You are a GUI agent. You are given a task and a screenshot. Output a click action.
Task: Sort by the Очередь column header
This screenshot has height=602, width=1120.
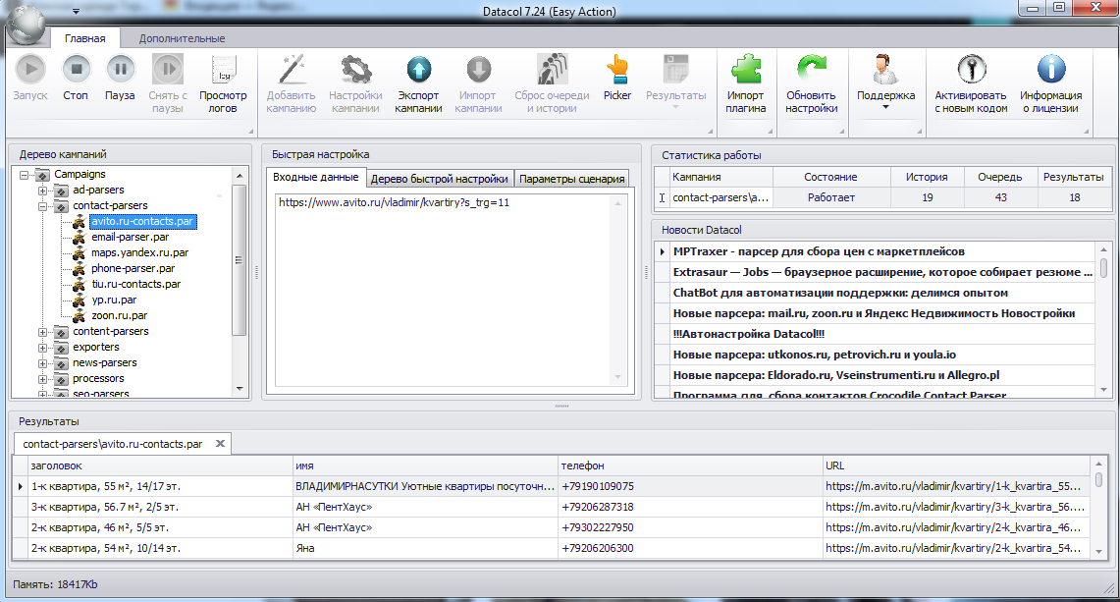[x=1000, y=178]
